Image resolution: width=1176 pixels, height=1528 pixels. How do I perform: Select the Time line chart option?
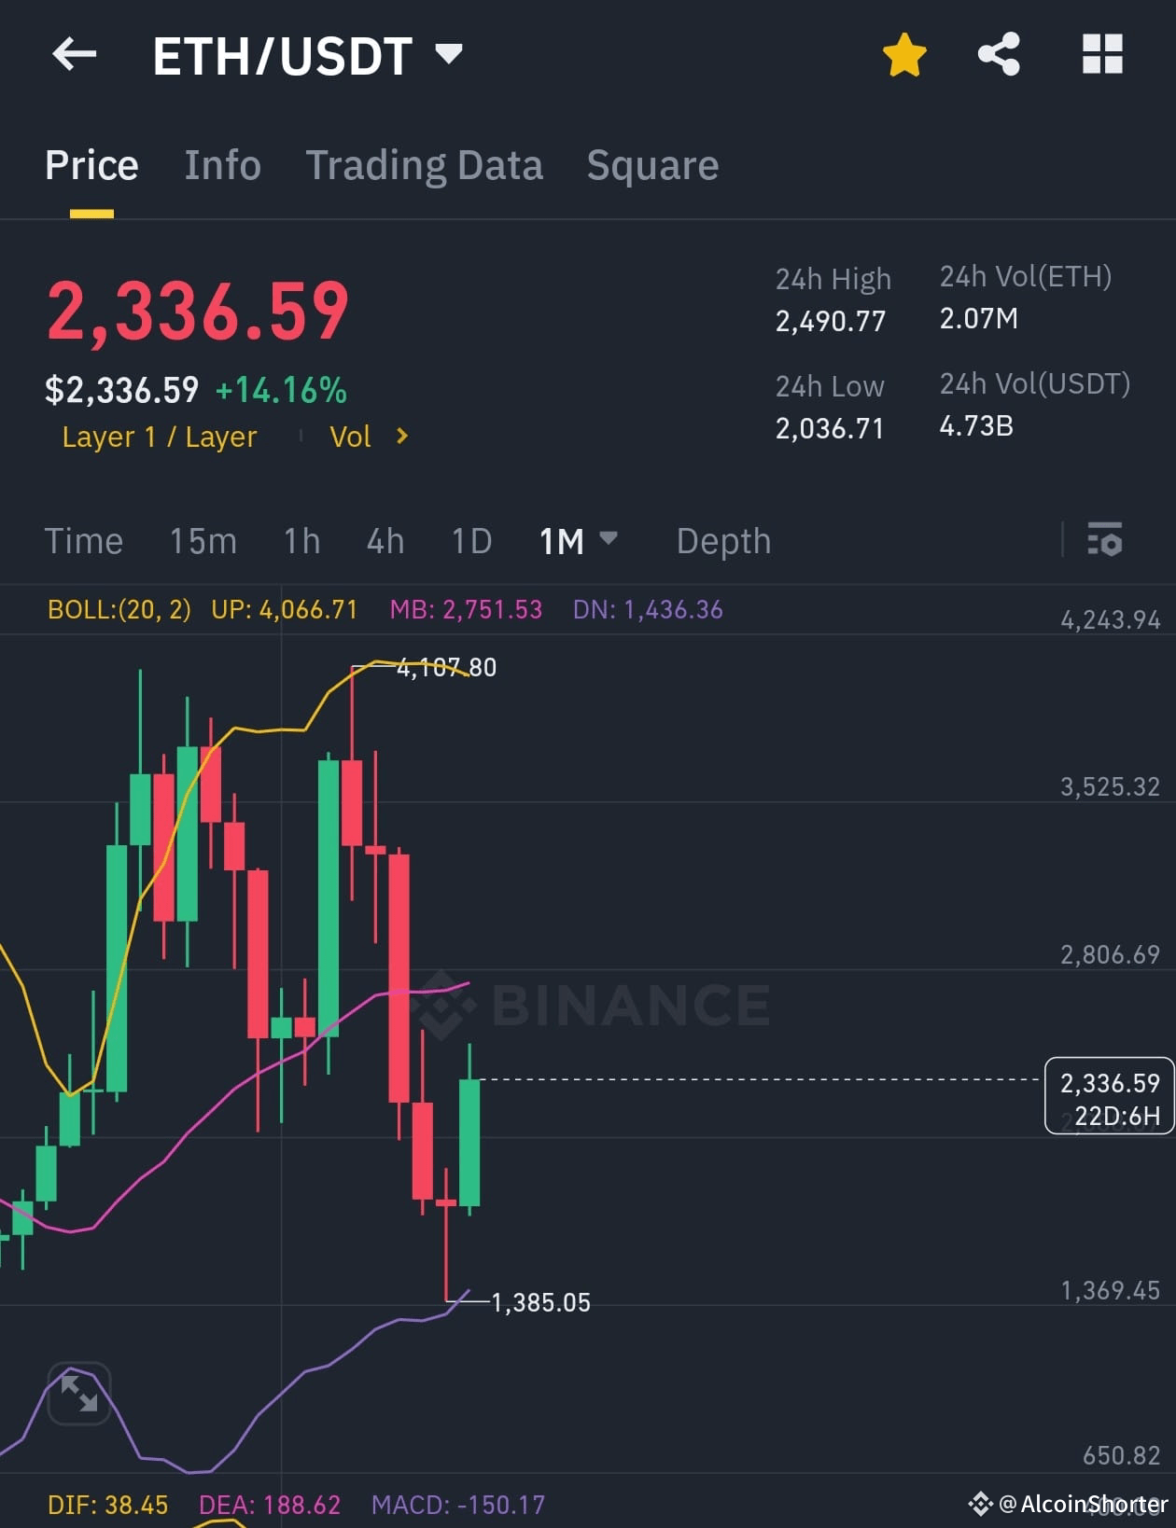(x=84, y=541)
